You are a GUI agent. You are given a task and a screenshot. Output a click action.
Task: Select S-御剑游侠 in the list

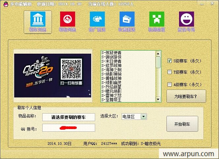111,57
